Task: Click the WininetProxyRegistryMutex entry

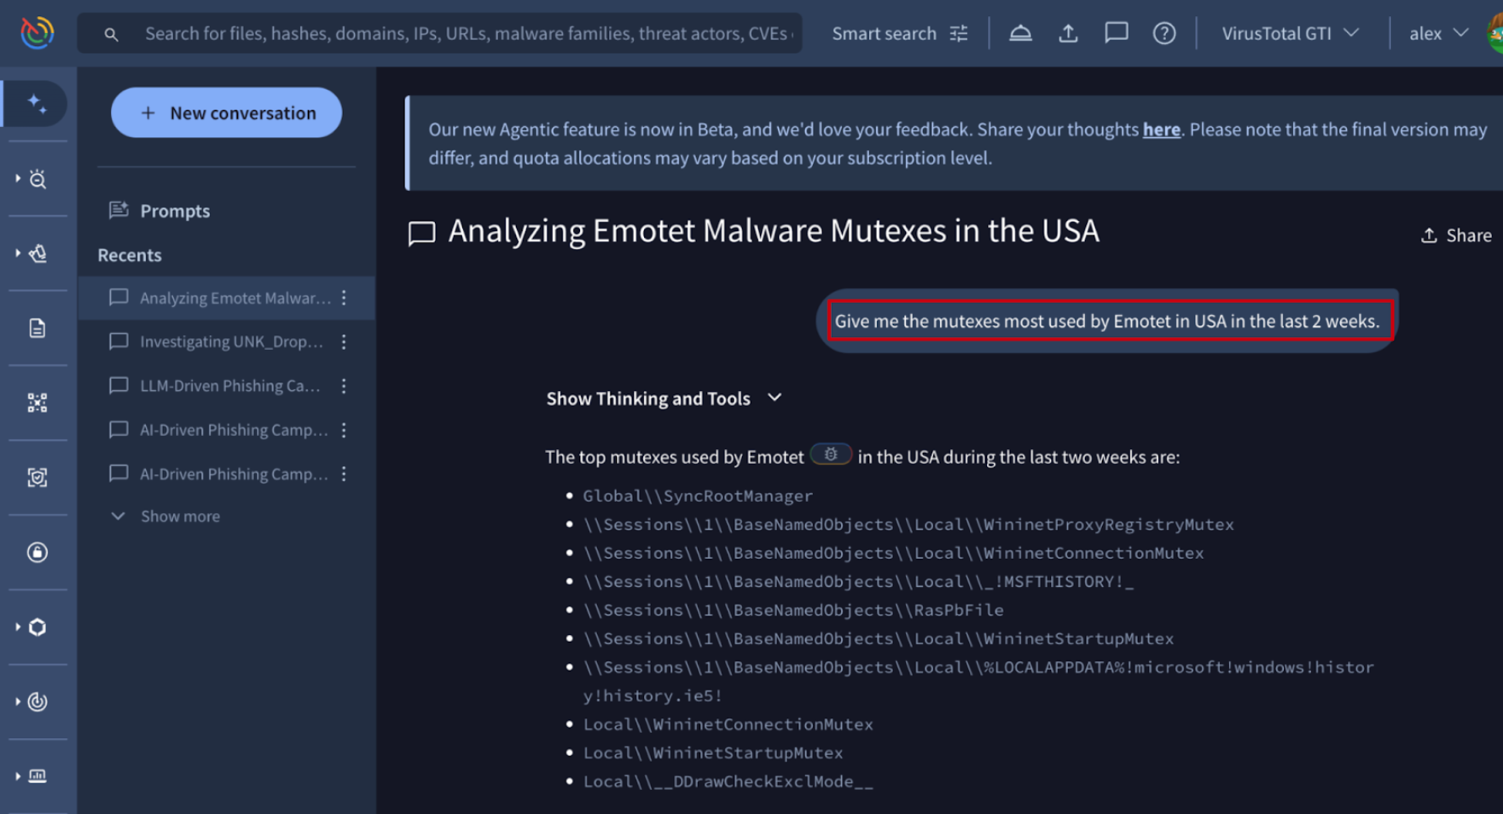Action: tap(908, 525)
